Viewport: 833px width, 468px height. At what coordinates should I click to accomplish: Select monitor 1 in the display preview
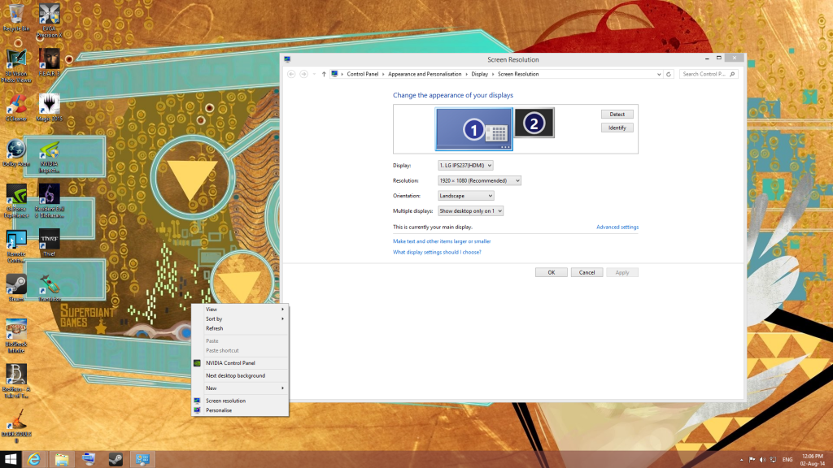click(x=474, y=129)
